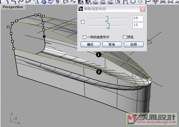The width and height of the screenshot is (179, 127).
Task: Open help with the 说明 button
Action: 134,44
